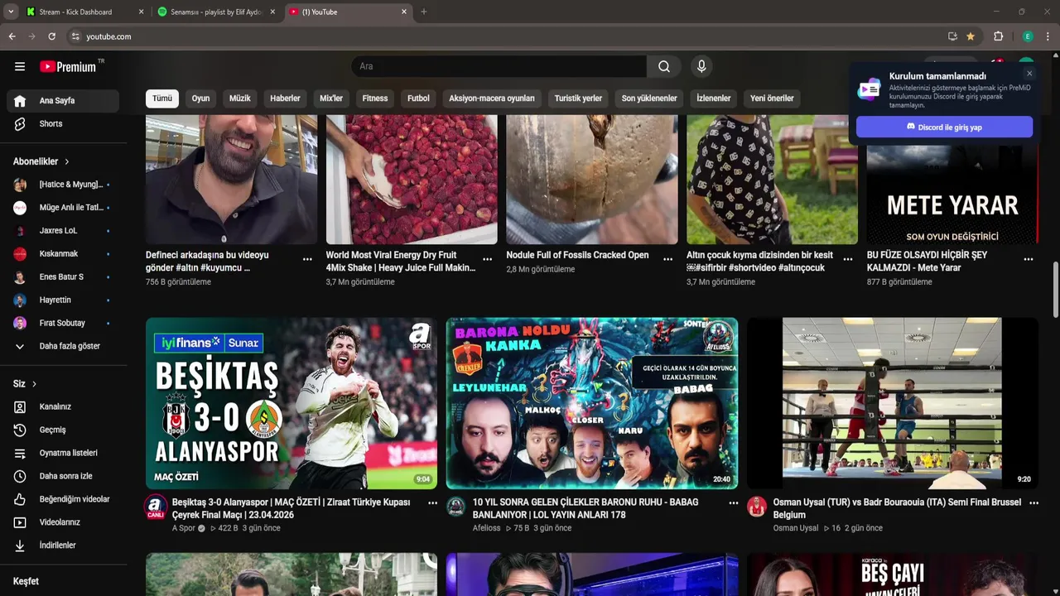Click the page vertical scrollbar thumb
1060x596 pixels.
tap(1055, 290)
